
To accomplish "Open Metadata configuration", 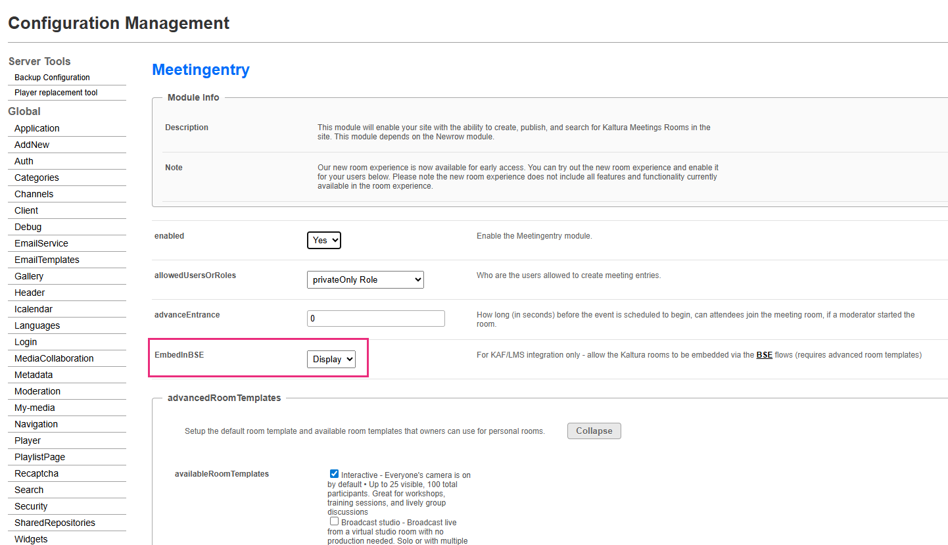I will tap(34, 375).
